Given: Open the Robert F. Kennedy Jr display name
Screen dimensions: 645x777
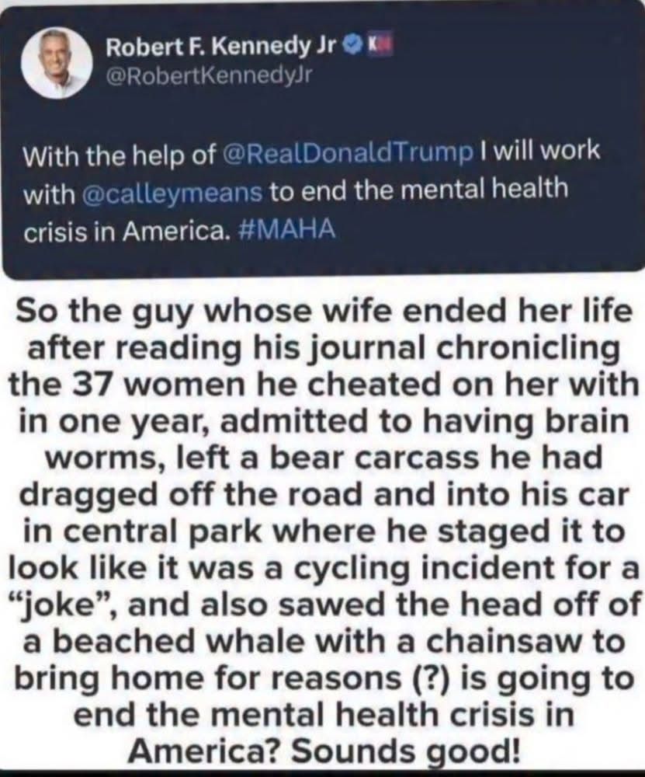Looking at the screenshot, I should point(222,47).
